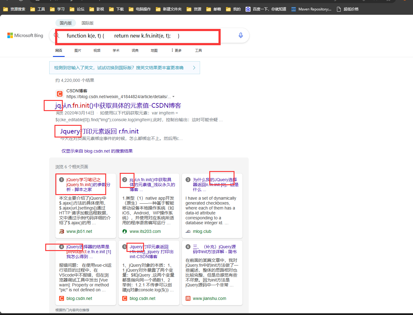Image resolution: width=413 pixels, height=315 pixels.
Task: Select the 网页 results tab
Action: (x=59, y=50)
